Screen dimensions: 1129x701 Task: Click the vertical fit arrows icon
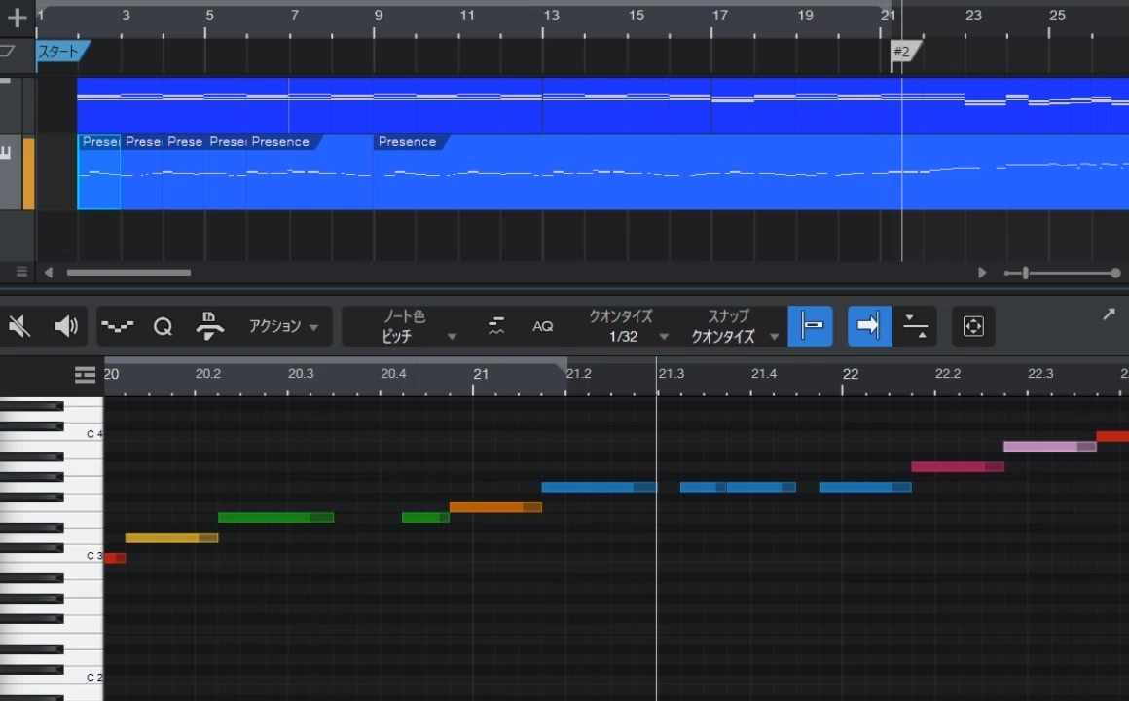[x=915, y=326]
